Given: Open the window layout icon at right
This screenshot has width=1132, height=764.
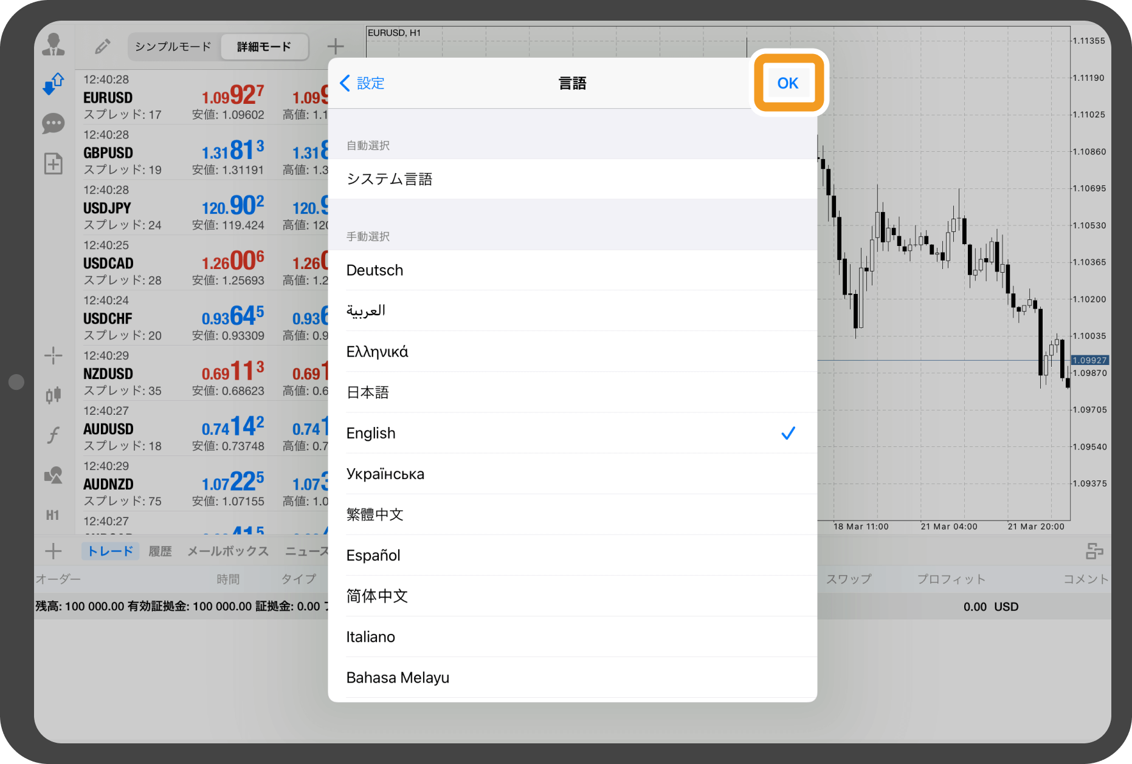Looking at the screenshot, I should click(x=1094, y=551).
